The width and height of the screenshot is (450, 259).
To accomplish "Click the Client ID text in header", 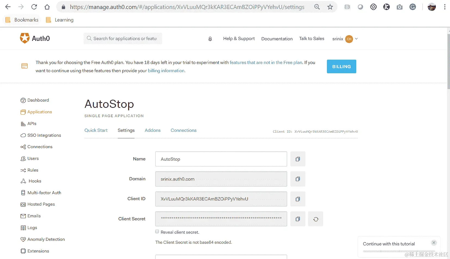I will [315, 132].
